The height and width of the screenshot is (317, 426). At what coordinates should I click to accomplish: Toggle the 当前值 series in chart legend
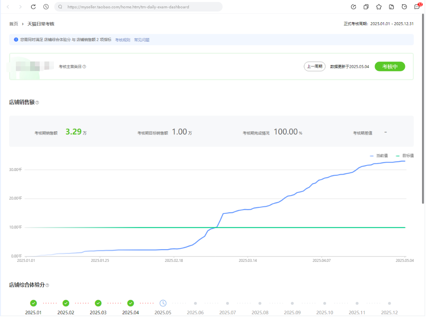pos(379,156)
